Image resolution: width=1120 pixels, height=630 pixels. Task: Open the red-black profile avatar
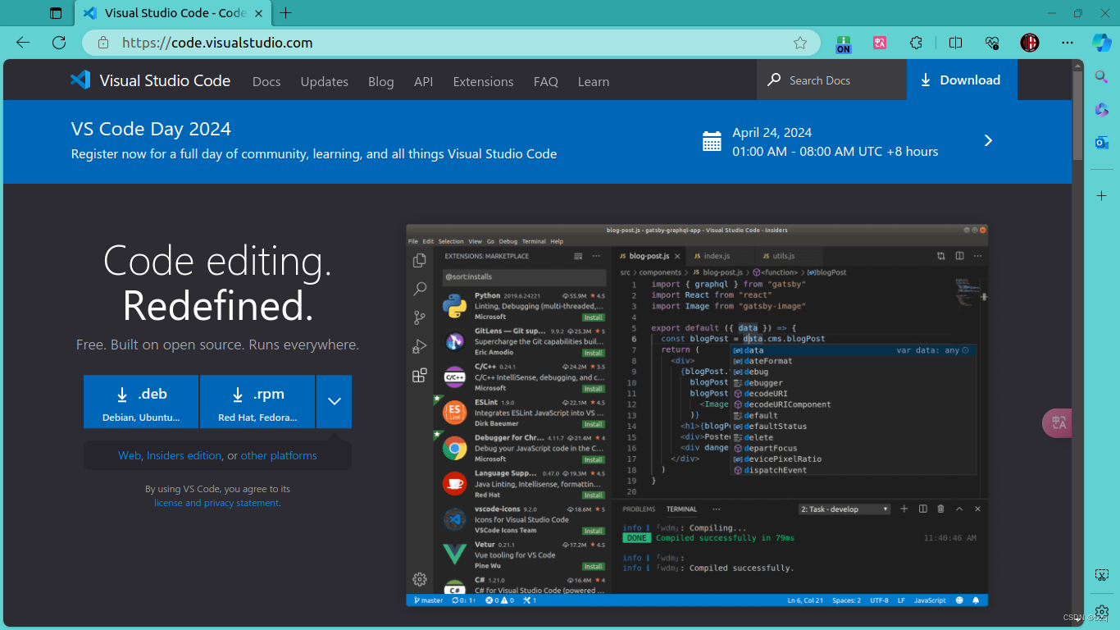pyautogui.click(x=1030, y=43)
